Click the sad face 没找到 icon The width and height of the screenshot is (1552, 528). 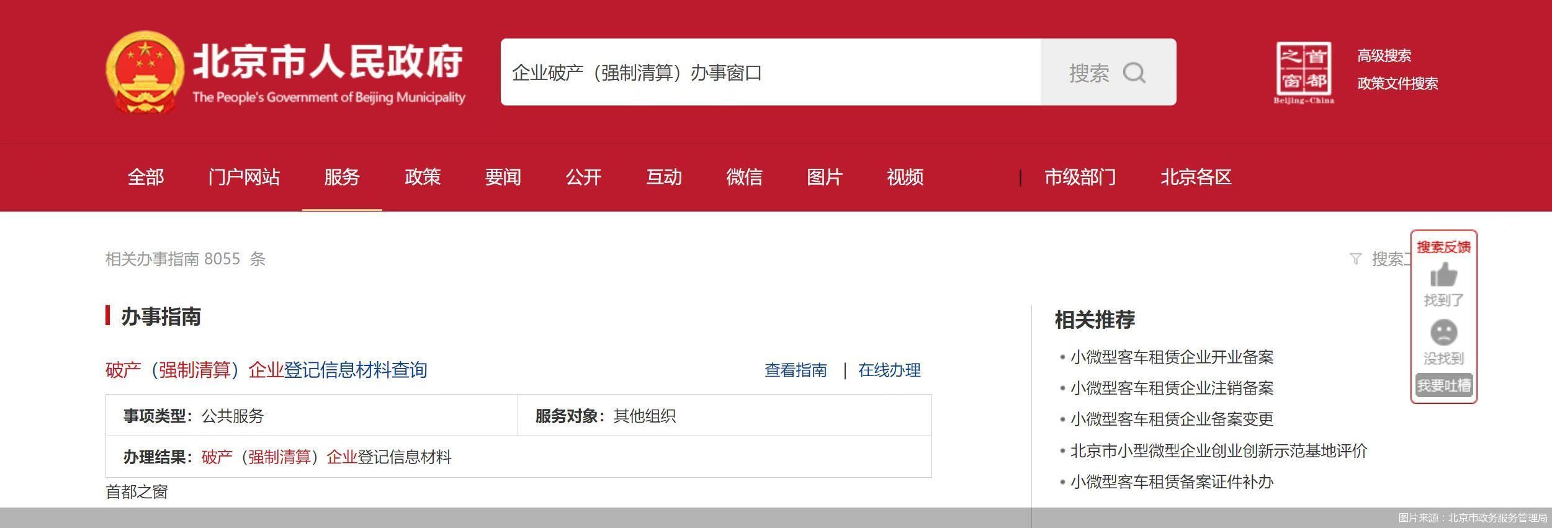click(1443, 333)
